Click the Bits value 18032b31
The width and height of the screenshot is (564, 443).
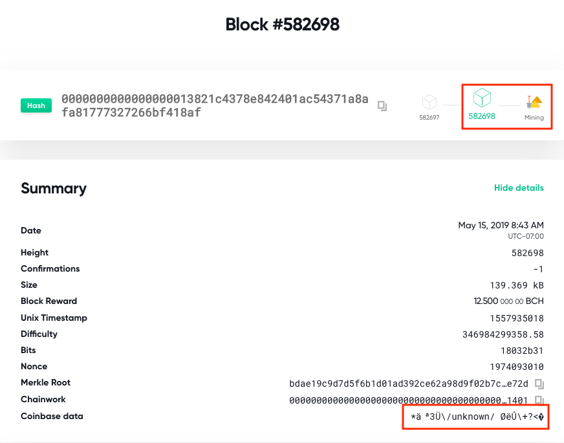coord(521,351)
